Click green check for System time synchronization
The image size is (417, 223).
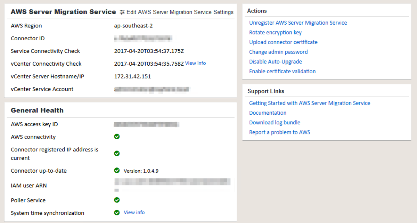point(117,212)
